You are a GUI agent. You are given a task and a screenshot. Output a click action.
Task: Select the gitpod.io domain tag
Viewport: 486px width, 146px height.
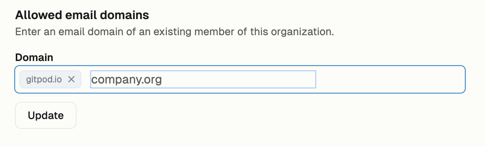[x=51, y=79]
